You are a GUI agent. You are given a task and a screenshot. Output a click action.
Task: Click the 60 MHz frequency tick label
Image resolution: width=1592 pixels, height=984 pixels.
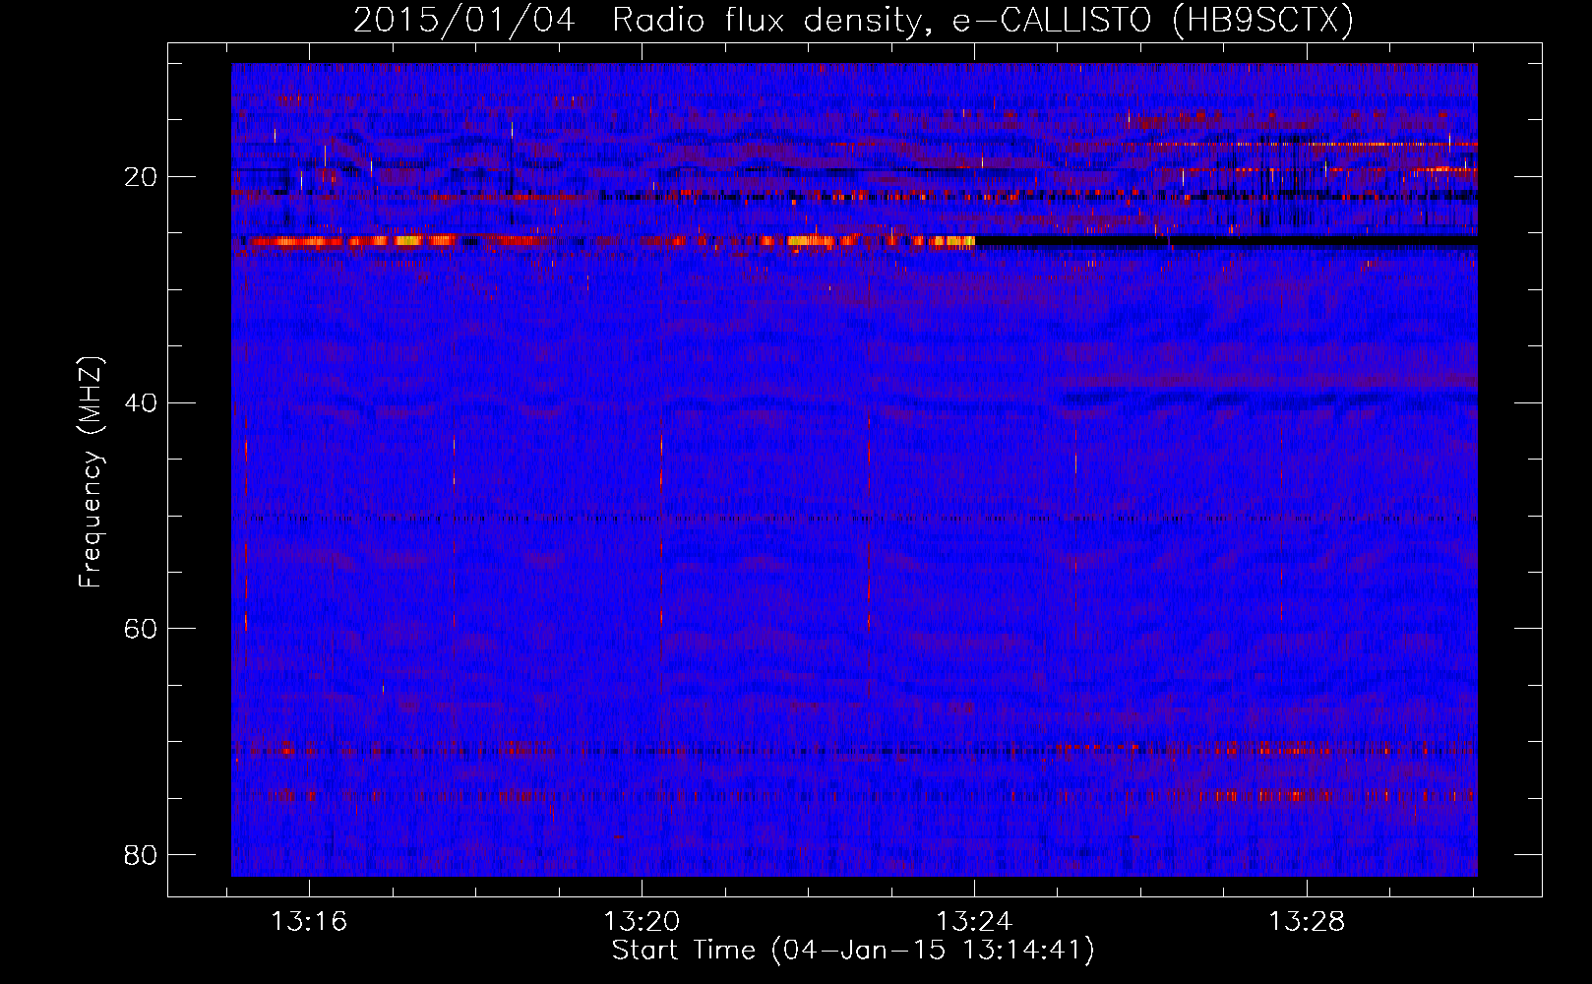(141, 629)
